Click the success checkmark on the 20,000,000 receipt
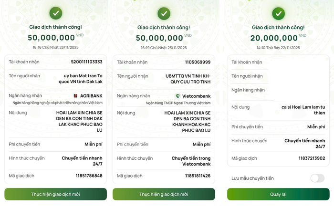The height and width of the screenshot is (209, 334). point(278,13)
